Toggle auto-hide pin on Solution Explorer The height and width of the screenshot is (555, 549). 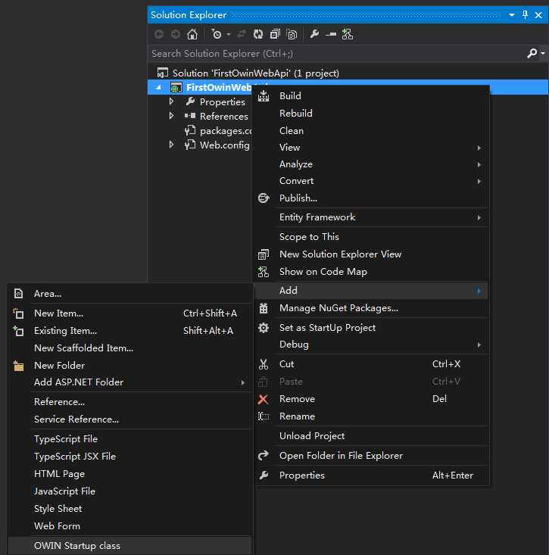525,15
